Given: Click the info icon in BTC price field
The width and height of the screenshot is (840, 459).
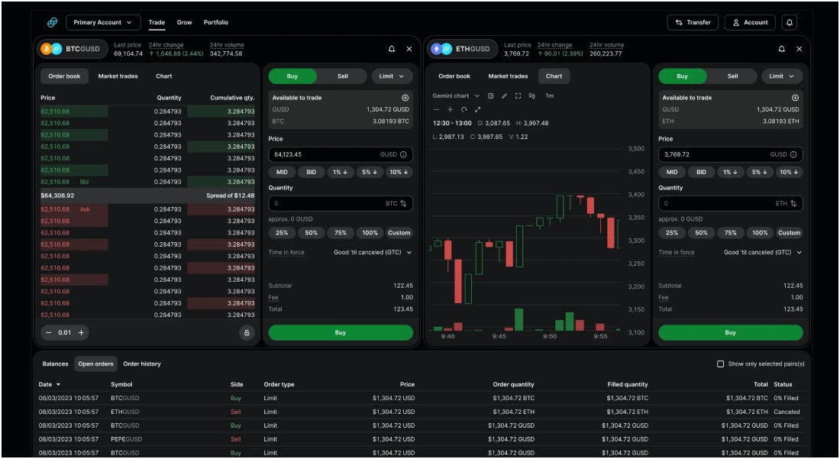Looking at the screenshot, I should click(x=403, y=154).
